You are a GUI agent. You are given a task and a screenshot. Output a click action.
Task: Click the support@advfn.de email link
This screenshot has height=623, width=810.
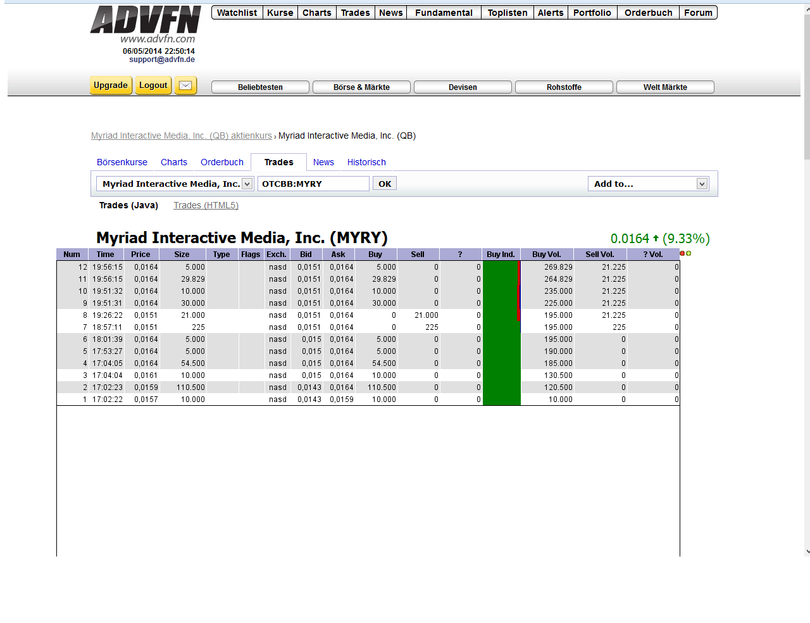pyautogui.click(x=162, y=60)
